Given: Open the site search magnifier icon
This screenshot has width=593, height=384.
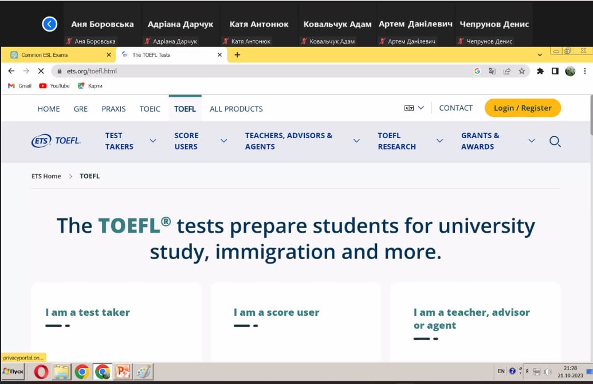Looking at the screenshot, I should coord(555,141).
